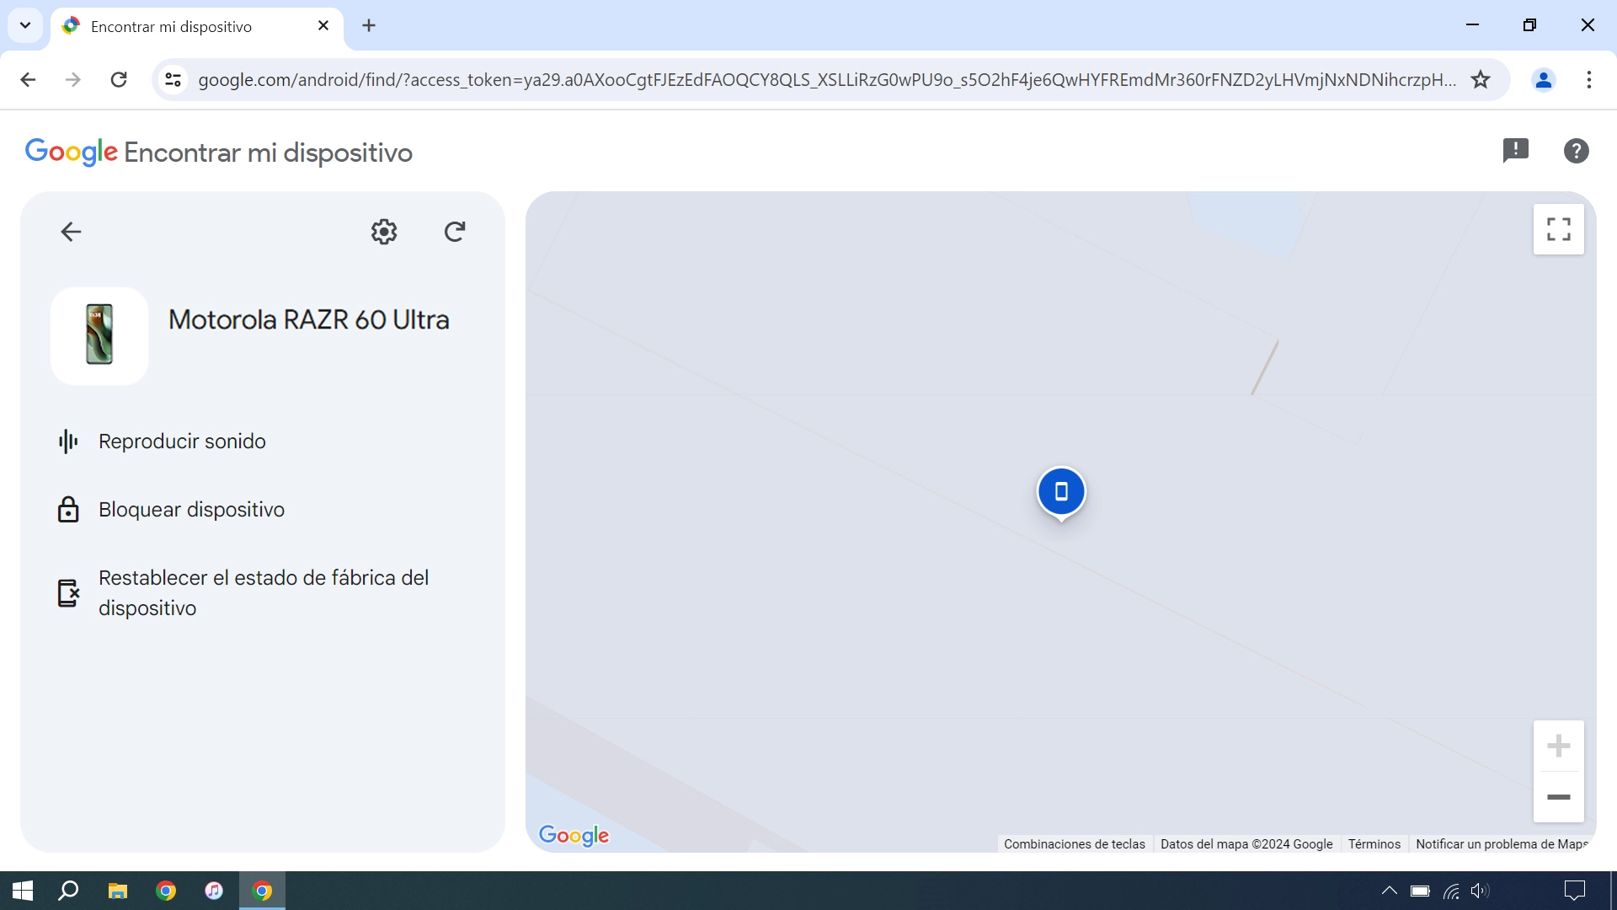Zoom out on the map
The image size is (1617, 910).
(1558, 797)
